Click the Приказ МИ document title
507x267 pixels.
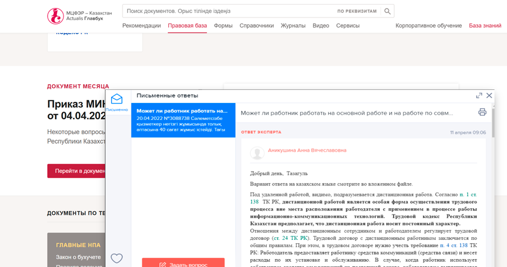pos(77,110)
